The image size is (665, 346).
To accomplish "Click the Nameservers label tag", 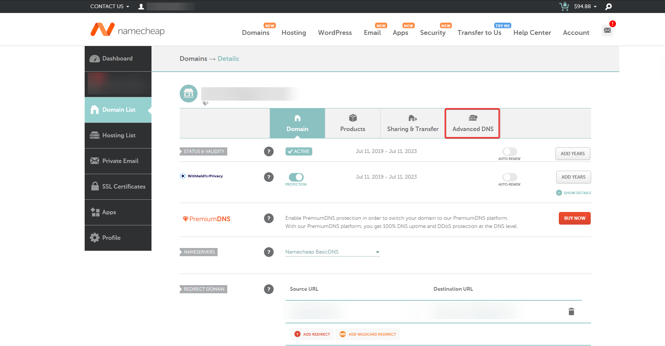I will tap(199, 252).
